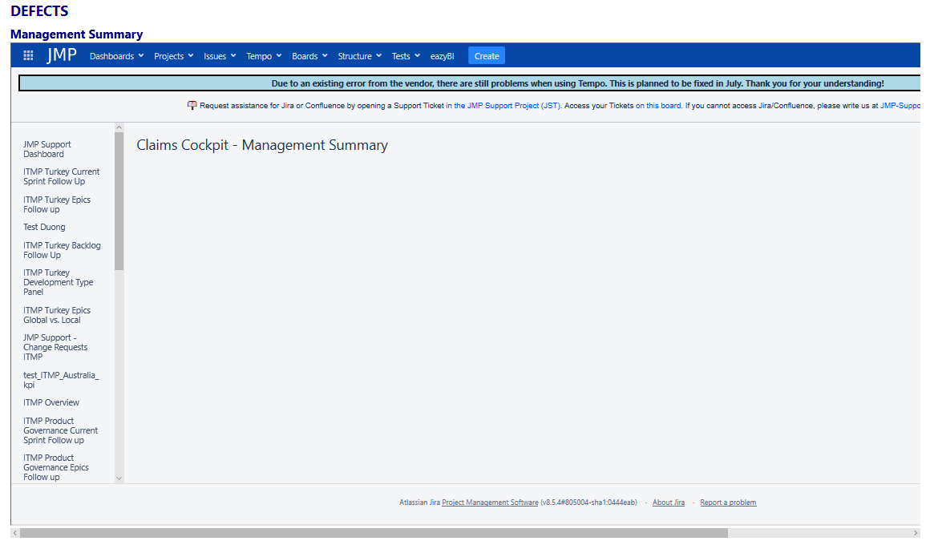Expand the Dashboards dropdown menu
The height and width of the screenshot is (549, 934).
[117, 56]
